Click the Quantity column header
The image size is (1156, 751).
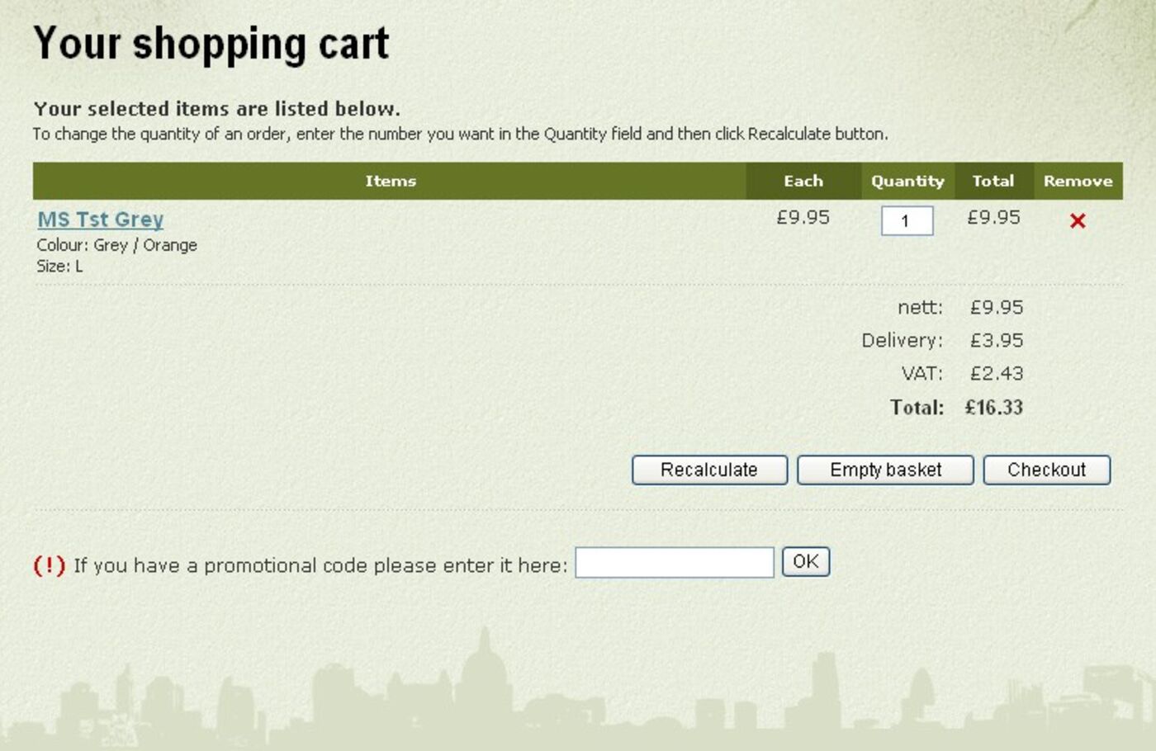point(907,181)
